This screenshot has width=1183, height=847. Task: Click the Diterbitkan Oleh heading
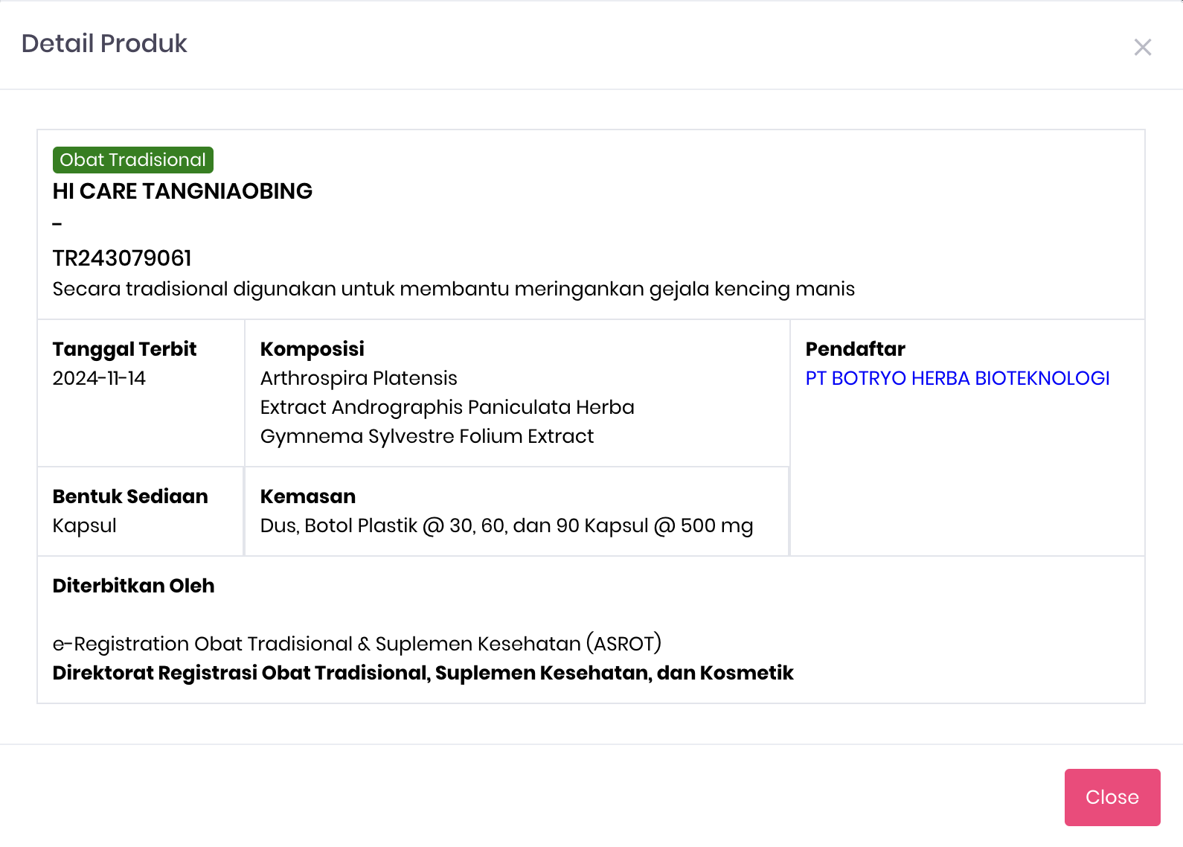click(133, 586)
